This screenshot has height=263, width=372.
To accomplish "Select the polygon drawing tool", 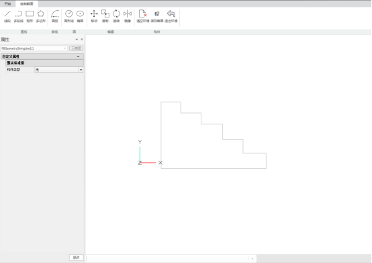I will point(41,16).
